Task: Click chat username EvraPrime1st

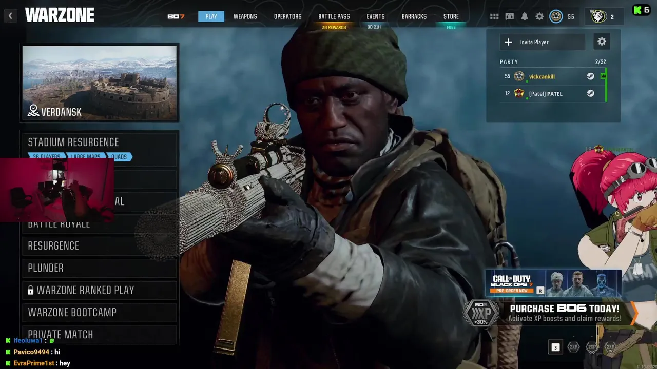Action: (34, 363)
